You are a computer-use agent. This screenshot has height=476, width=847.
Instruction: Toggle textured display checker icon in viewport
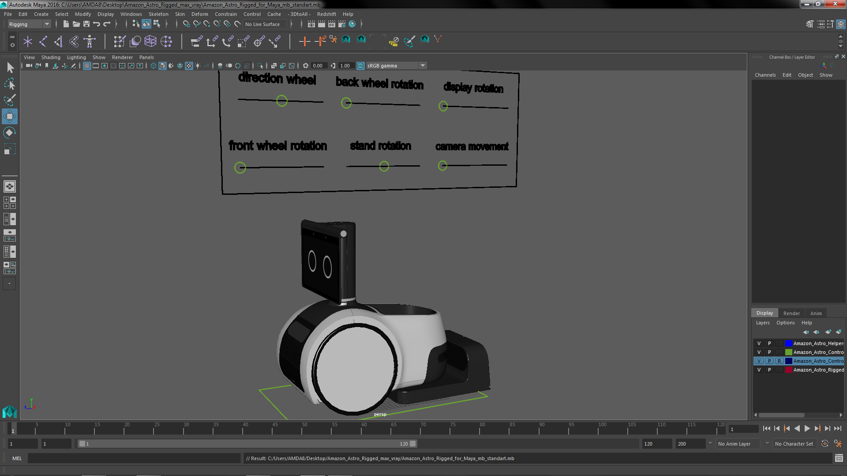189,66
